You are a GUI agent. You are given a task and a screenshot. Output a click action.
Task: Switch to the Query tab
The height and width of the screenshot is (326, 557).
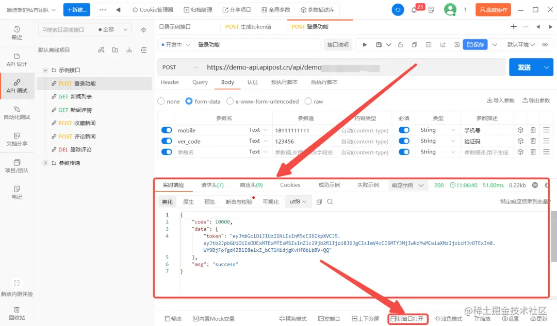(200, 82)
